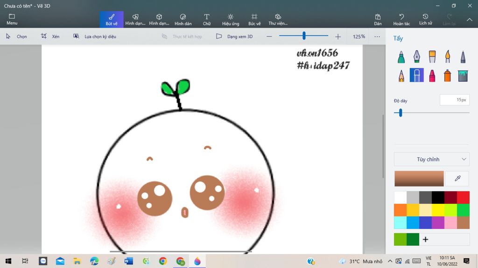478x268 pixels.
Task: Zoom in with the plus button
Action: click(x=338, y=36)
